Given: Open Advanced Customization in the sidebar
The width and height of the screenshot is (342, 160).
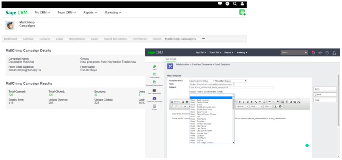Looking at the screenshot, I should tap(154, 83).
